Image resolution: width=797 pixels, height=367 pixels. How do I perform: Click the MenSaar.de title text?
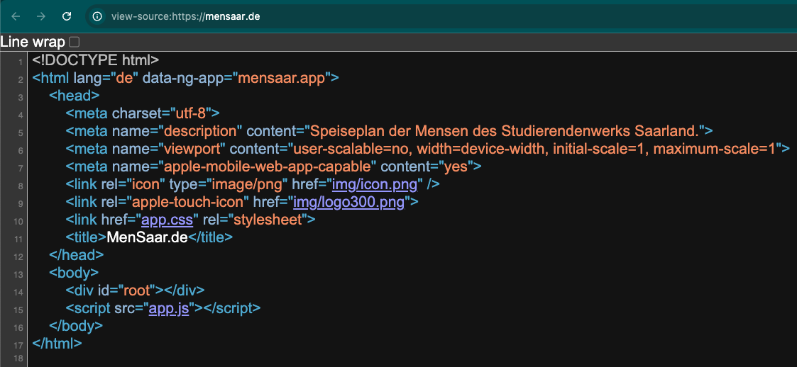coord(147,237)
